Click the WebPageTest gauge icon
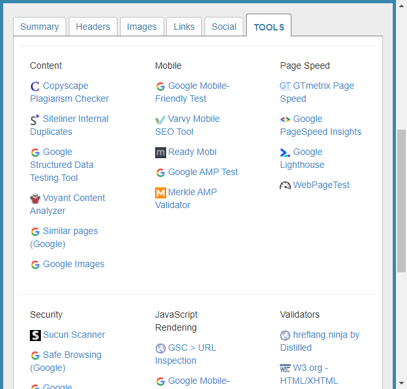The image size is (407, 389). (x=286, y=185)
